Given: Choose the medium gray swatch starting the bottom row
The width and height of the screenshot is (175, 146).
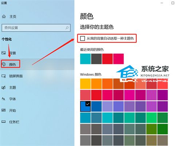Looking at the screenshot, I should [85, 141].
